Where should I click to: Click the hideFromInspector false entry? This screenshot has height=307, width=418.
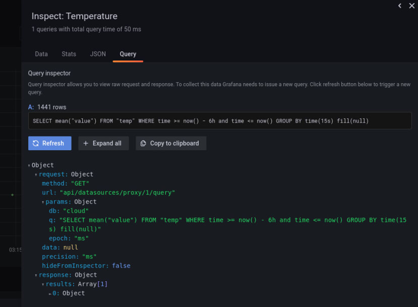[86, 266]
